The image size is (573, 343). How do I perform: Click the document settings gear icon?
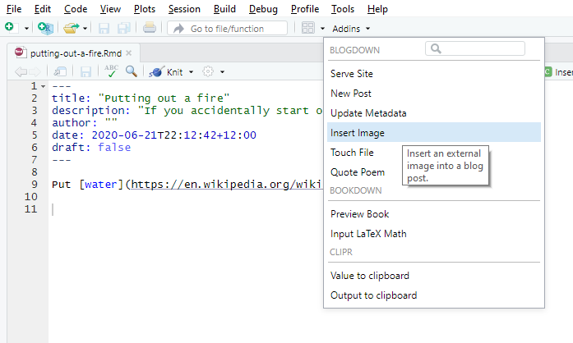coord(208,71)
